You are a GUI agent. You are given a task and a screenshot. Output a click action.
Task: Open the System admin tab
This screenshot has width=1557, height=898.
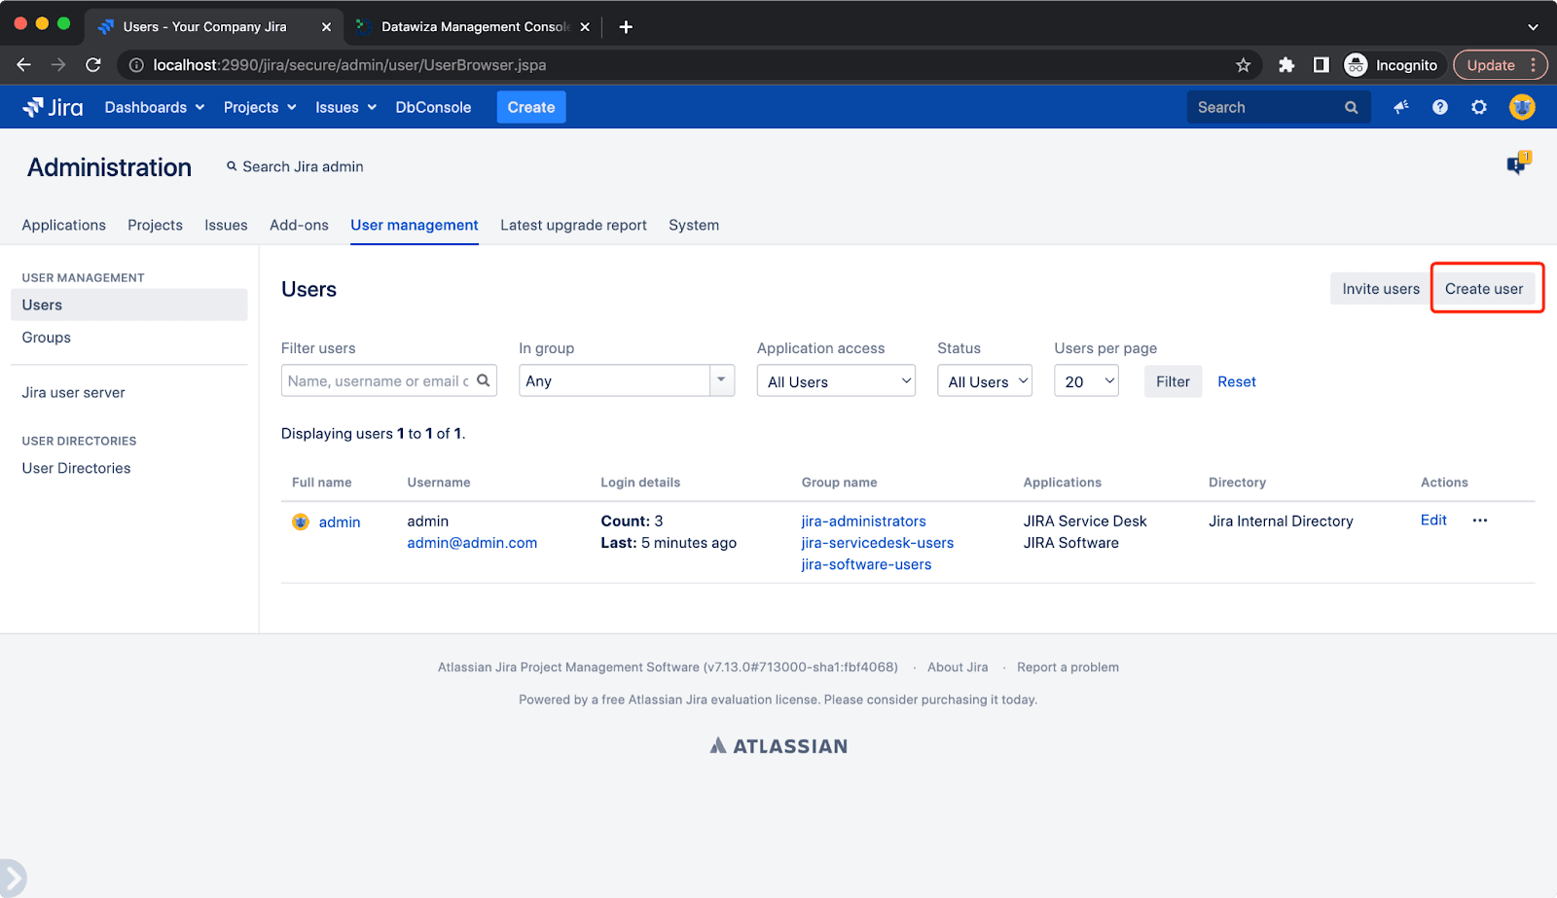tap(694, 225)
